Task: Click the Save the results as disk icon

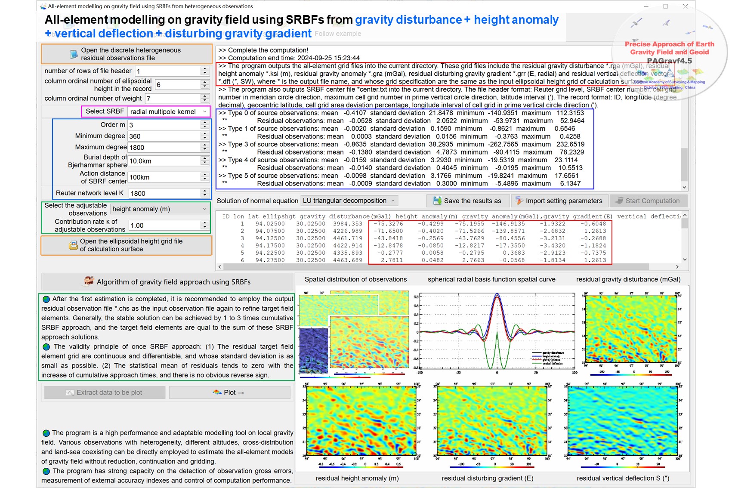Action: pyautogui.click(x=437, y=201)
